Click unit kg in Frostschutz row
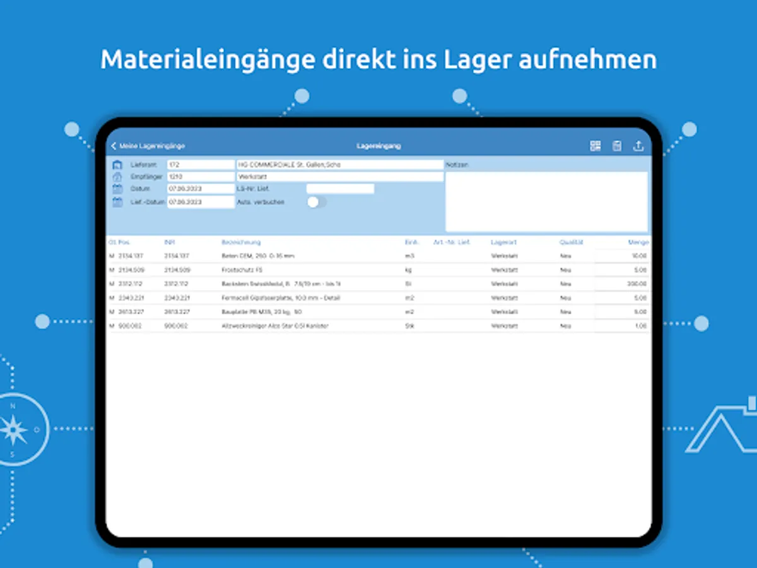 pos(408,270)
